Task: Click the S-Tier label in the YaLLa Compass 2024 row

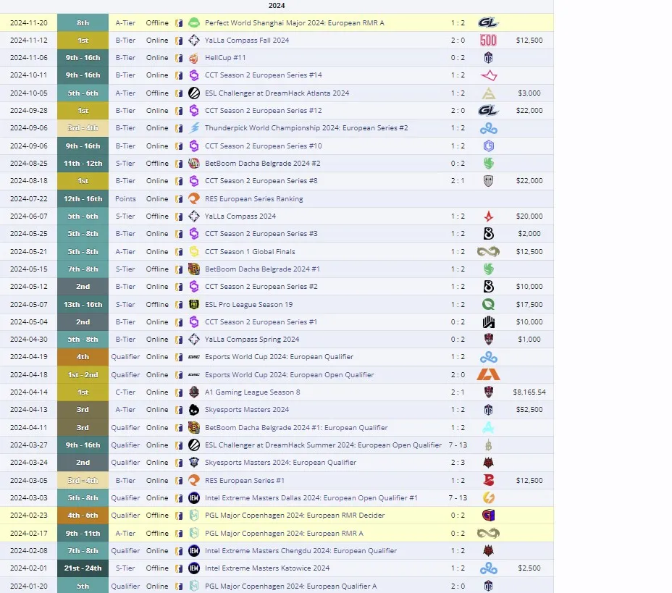Action: tap(125, 216)
